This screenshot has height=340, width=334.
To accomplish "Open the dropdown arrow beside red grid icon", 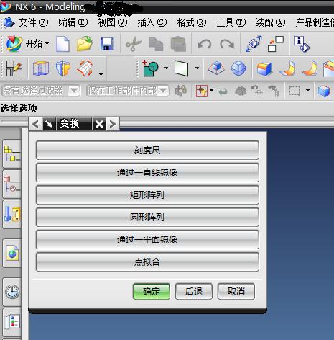I will click(x=101, y=74).
